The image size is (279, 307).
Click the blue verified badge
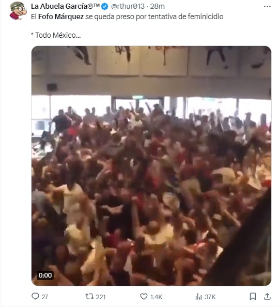point(105,7)
